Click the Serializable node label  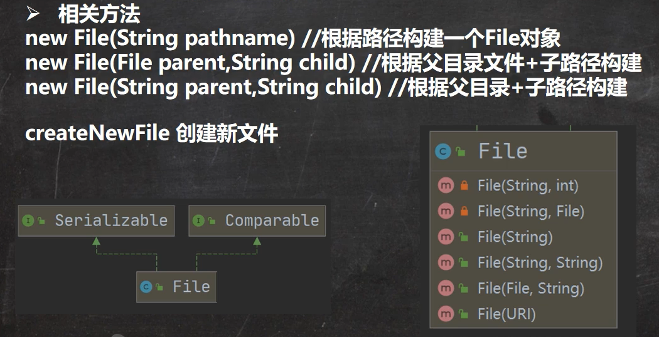[x=111, y=220]
